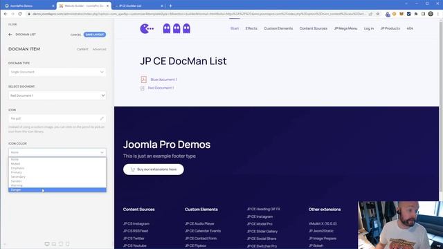Open the JP CE Calendar Events footer link
This screenshot has height=249, width=443.
click(x=203, y=231)
